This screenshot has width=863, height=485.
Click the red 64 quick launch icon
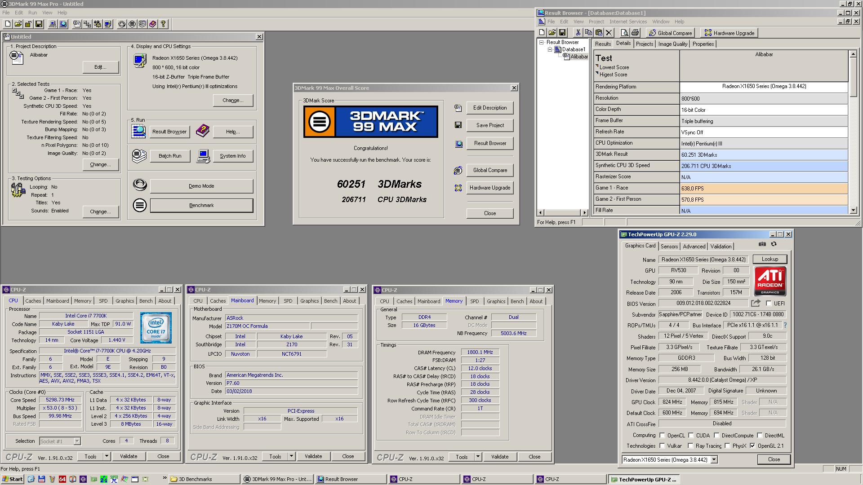pyautogui.click(x=62, y=479)
